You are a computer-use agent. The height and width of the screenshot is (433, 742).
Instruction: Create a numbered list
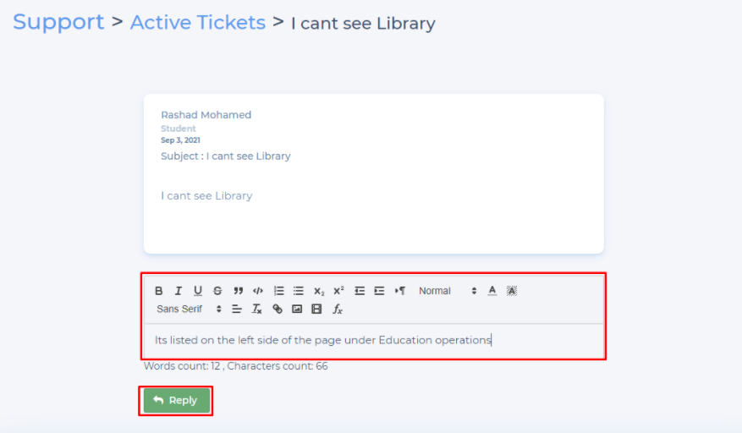coord(278,291)
